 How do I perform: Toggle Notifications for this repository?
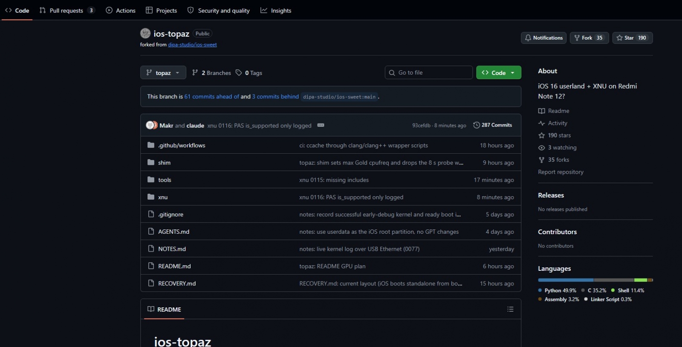543,38
